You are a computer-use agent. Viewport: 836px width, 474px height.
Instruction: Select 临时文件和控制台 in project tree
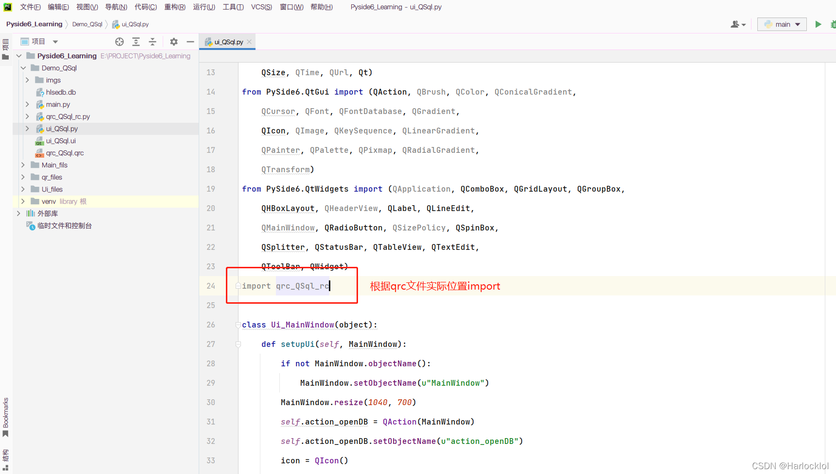(65, 226)
